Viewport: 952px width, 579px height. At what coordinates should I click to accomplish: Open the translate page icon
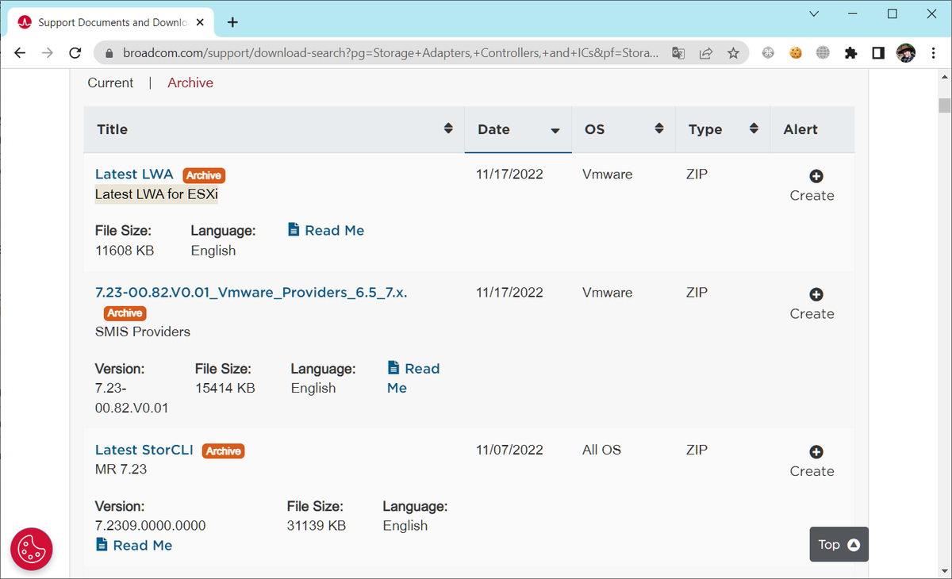click(x=678, y=53)
